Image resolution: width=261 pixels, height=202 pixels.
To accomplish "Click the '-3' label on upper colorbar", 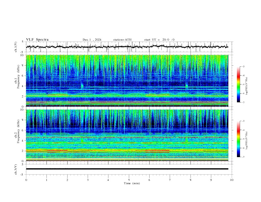I will coord(243,66).
